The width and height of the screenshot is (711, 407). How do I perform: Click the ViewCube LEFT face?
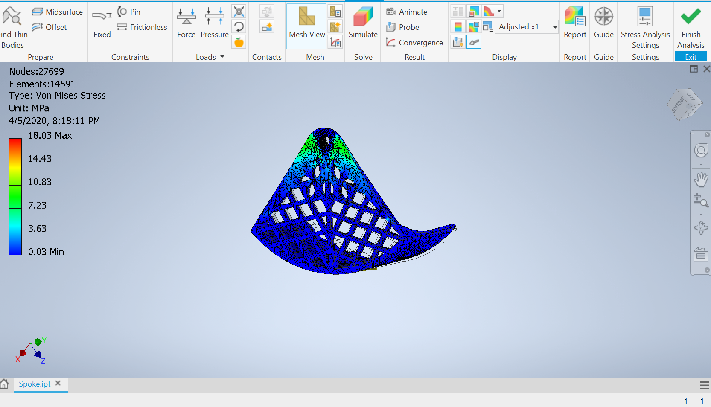tap(690, 97)
